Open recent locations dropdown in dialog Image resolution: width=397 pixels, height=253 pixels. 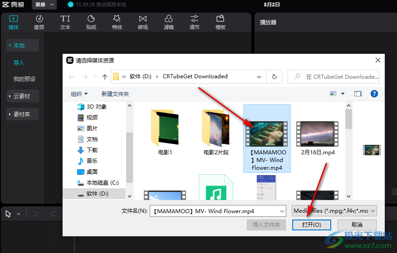click(x=95, y=77)
